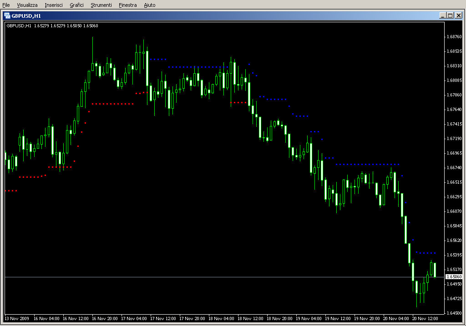Viewport: 466px width, 326px height.
Task: Click the GBPUSD,H1 chart window icon
Action: pos(7,16)
